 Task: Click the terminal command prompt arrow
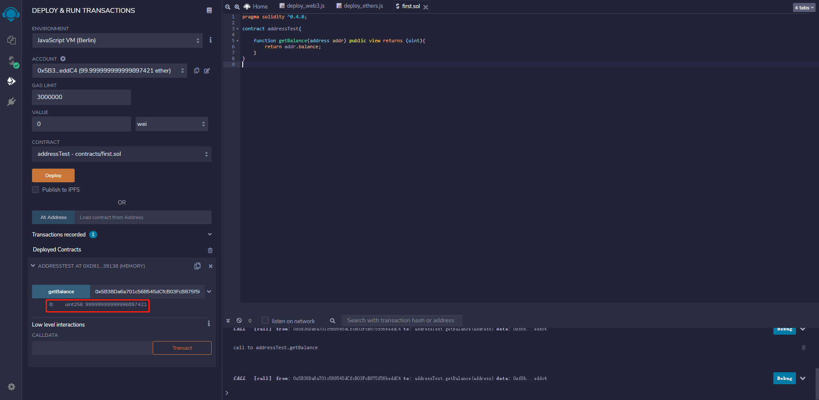tap(227, 393)
